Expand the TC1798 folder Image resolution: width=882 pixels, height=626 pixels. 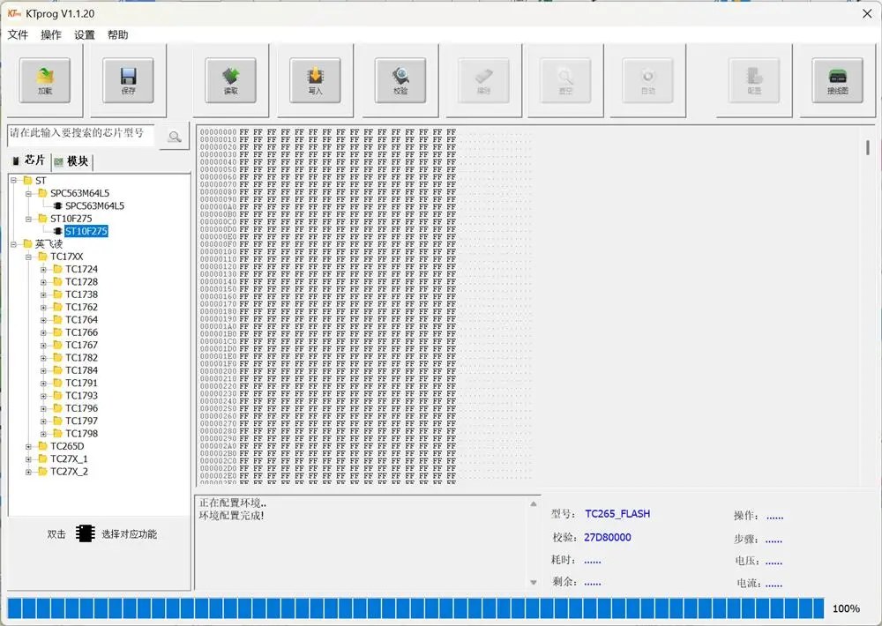(43, 434)
